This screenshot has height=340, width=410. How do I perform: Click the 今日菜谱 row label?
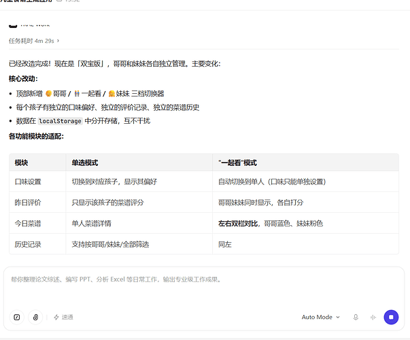tap(28, 223)
